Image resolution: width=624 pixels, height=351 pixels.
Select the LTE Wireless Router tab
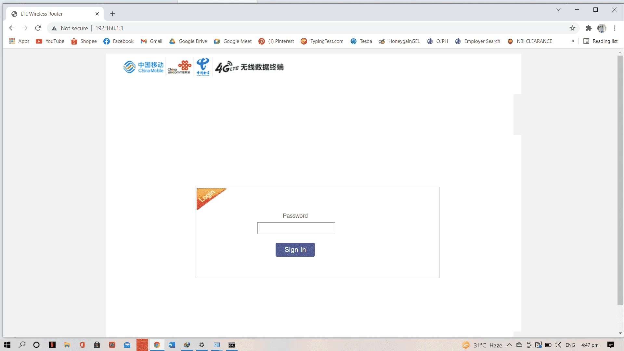[x=55, y=14]
